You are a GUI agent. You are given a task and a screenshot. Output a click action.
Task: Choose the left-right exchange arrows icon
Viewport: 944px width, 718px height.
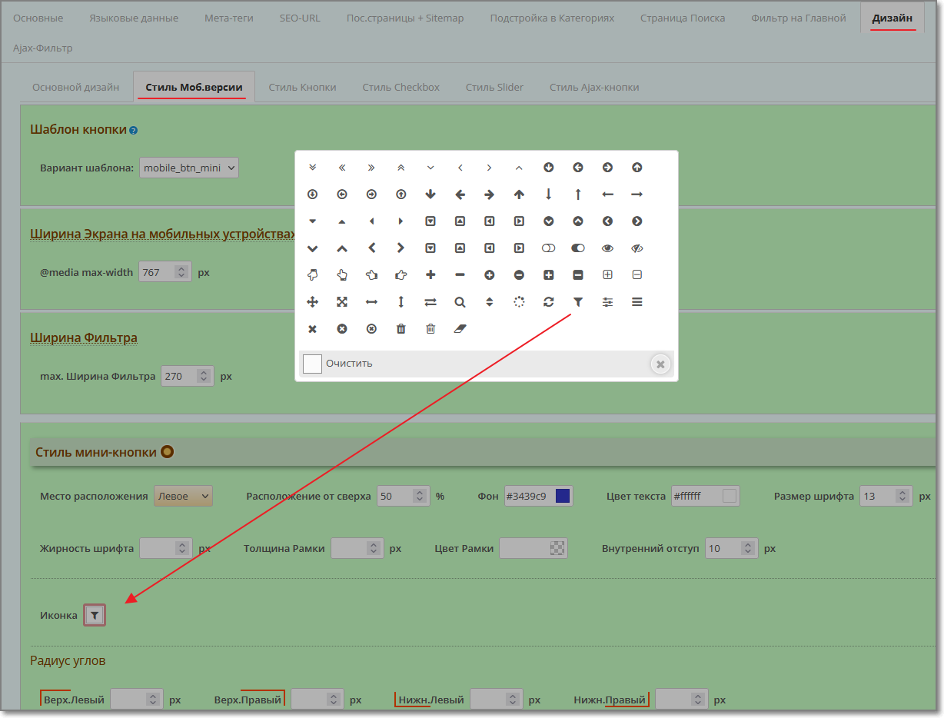point(430,302)
